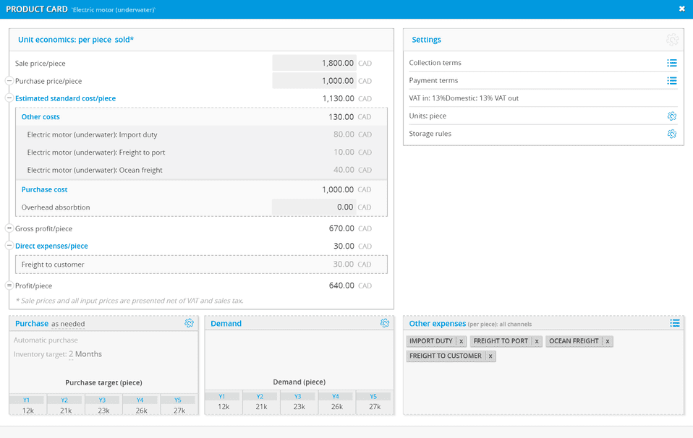
Task: Click the Settings panel gear icon
Action: (x=672, y=40)
